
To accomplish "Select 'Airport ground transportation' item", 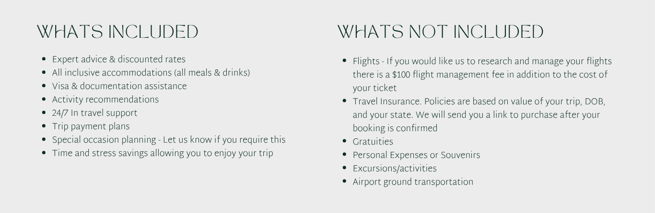I will click(x=413, y=182).
